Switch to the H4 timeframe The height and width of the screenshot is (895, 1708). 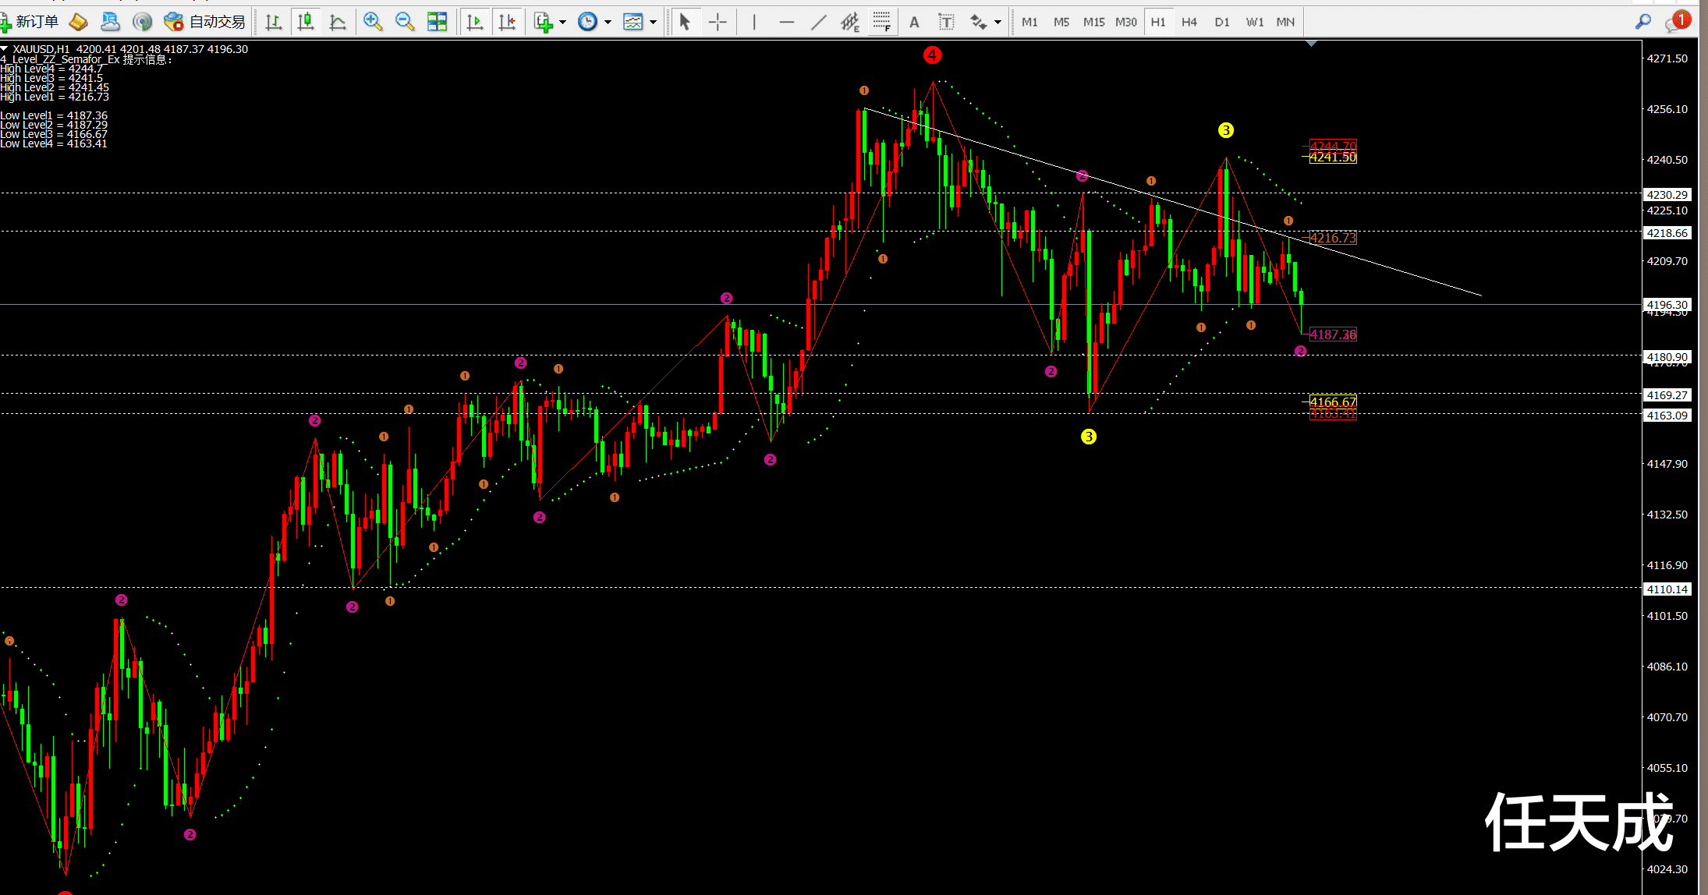(1189, 22)
